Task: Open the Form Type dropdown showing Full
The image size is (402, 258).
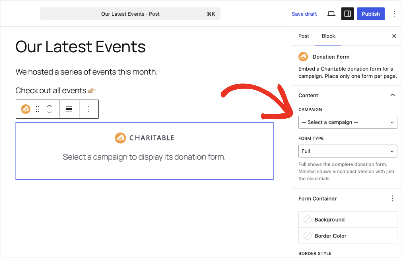Action: click(348, 151)
